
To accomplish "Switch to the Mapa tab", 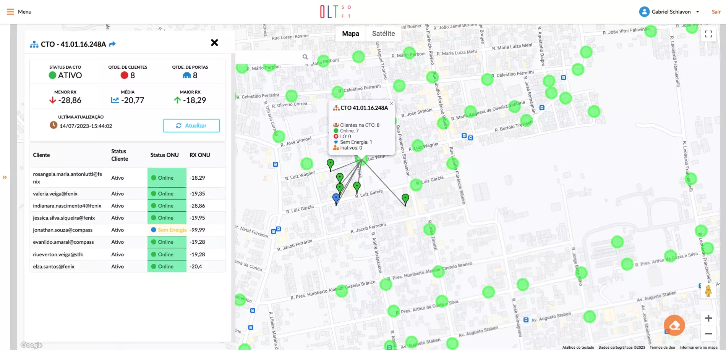I will [350, 34].
